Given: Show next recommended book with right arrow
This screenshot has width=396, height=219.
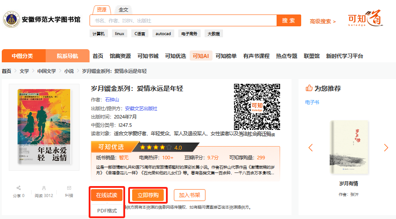Looking at the screenshot, I should coord(386,148).
